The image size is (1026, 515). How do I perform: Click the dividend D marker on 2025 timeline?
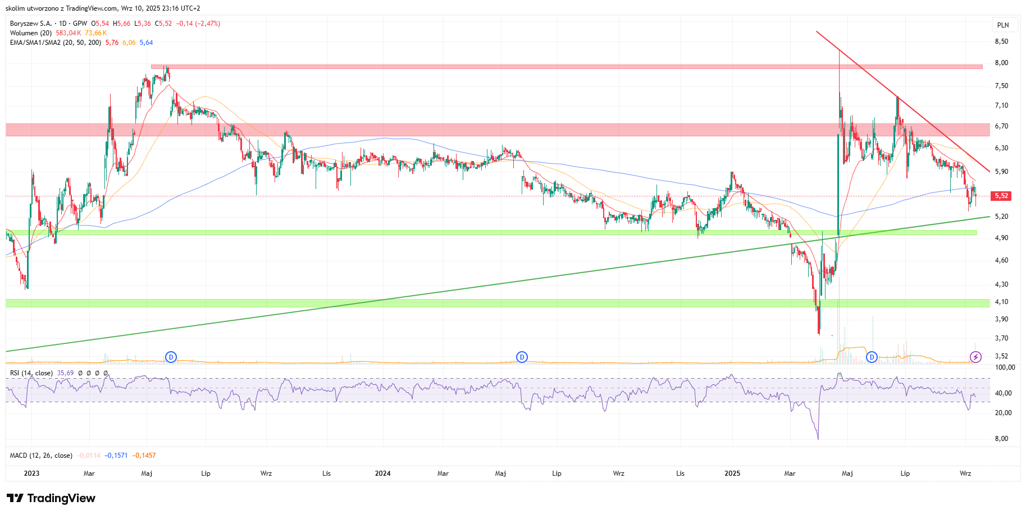(872, 357)
